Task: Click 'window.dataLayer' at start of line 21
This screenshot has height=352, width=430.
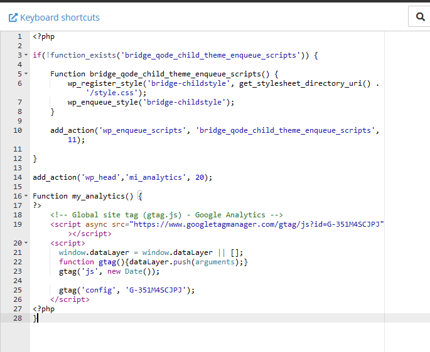Action: (94, 252)
